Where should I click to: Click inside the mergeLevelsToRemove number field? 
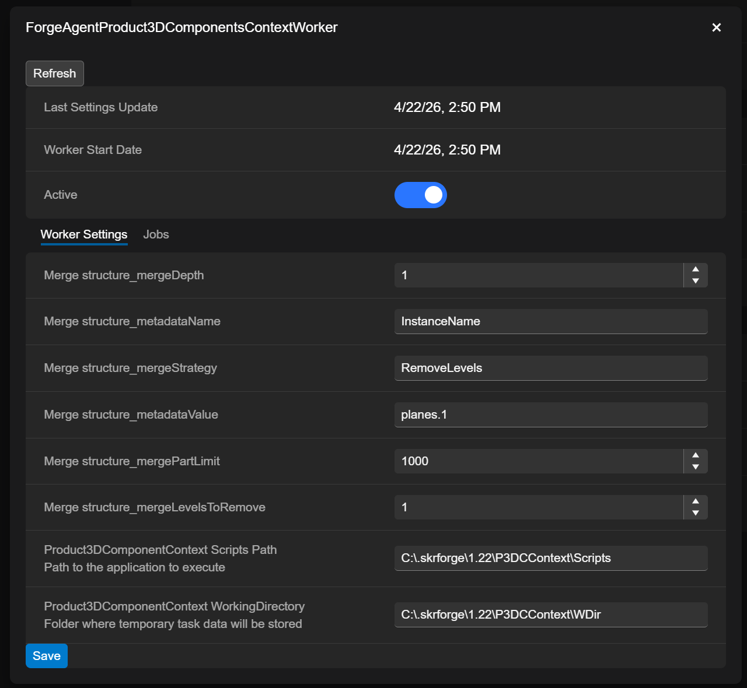point(538,507)
